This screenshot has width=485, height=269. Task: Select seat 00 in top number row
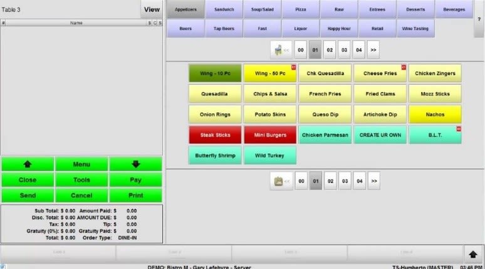pos(301,50)
